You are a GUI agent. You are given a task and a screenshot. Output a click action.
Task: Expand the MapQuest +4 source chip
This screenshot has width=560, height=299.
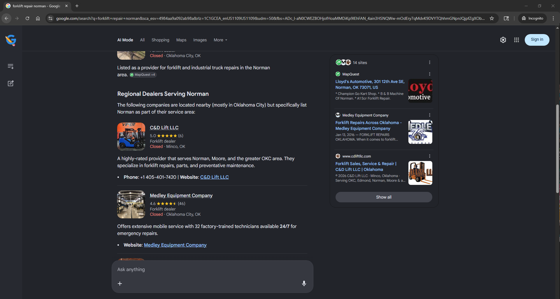[143, 75]
